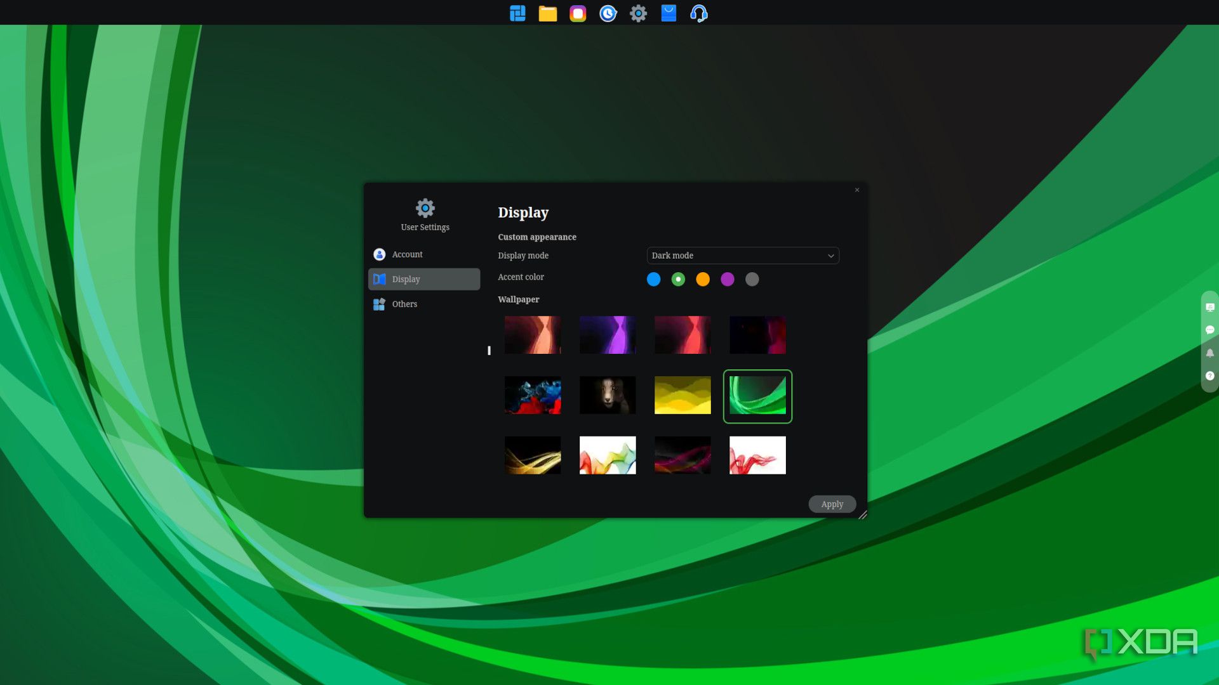Pick the yellow waves wallpaper
The image size is (1219, 685).
click(x=683, y=395)
